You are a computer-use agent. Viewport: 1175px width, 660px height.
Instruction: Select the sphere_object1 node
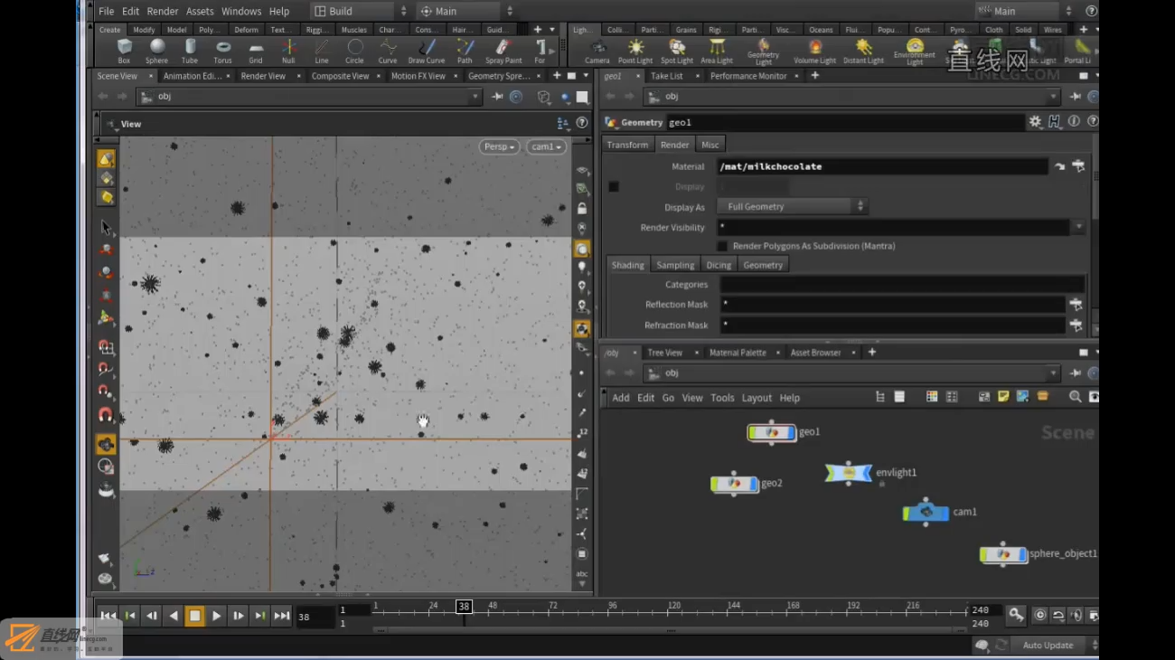coord(1003,553)
